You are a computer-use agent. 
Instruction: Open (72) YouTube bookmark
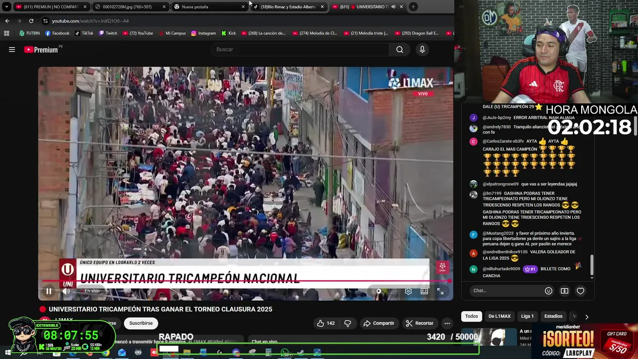coord(138,33)
